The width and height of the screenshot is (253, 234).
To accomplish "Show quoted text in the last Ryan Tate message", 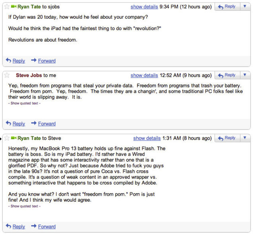I will pos(24,206).
